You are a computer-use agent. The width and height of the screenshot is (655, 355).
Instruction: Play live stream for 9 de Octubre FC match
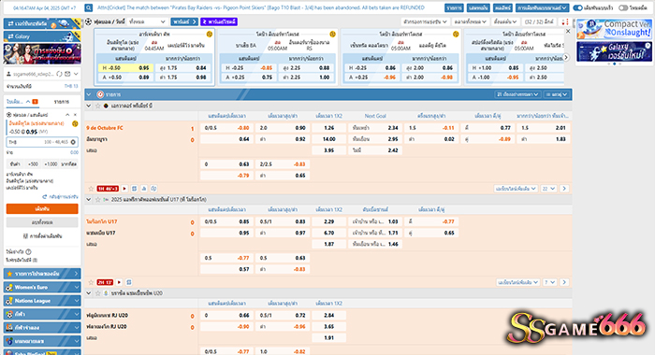click(124, 189)
